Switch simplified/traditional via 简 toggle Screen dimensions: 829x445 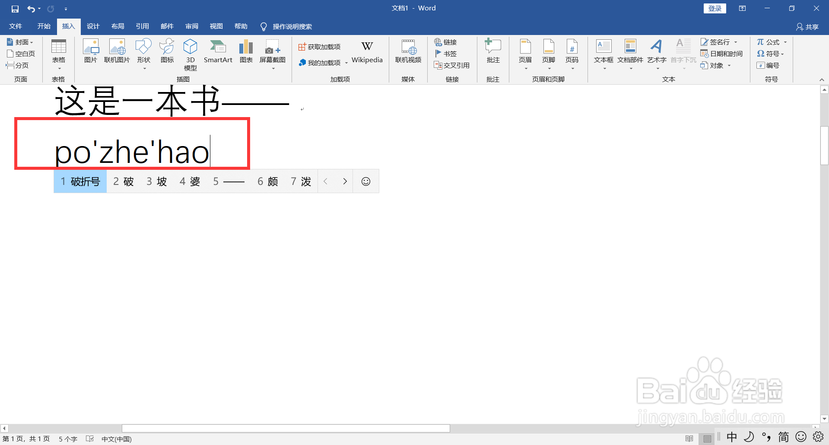point(783,437)
